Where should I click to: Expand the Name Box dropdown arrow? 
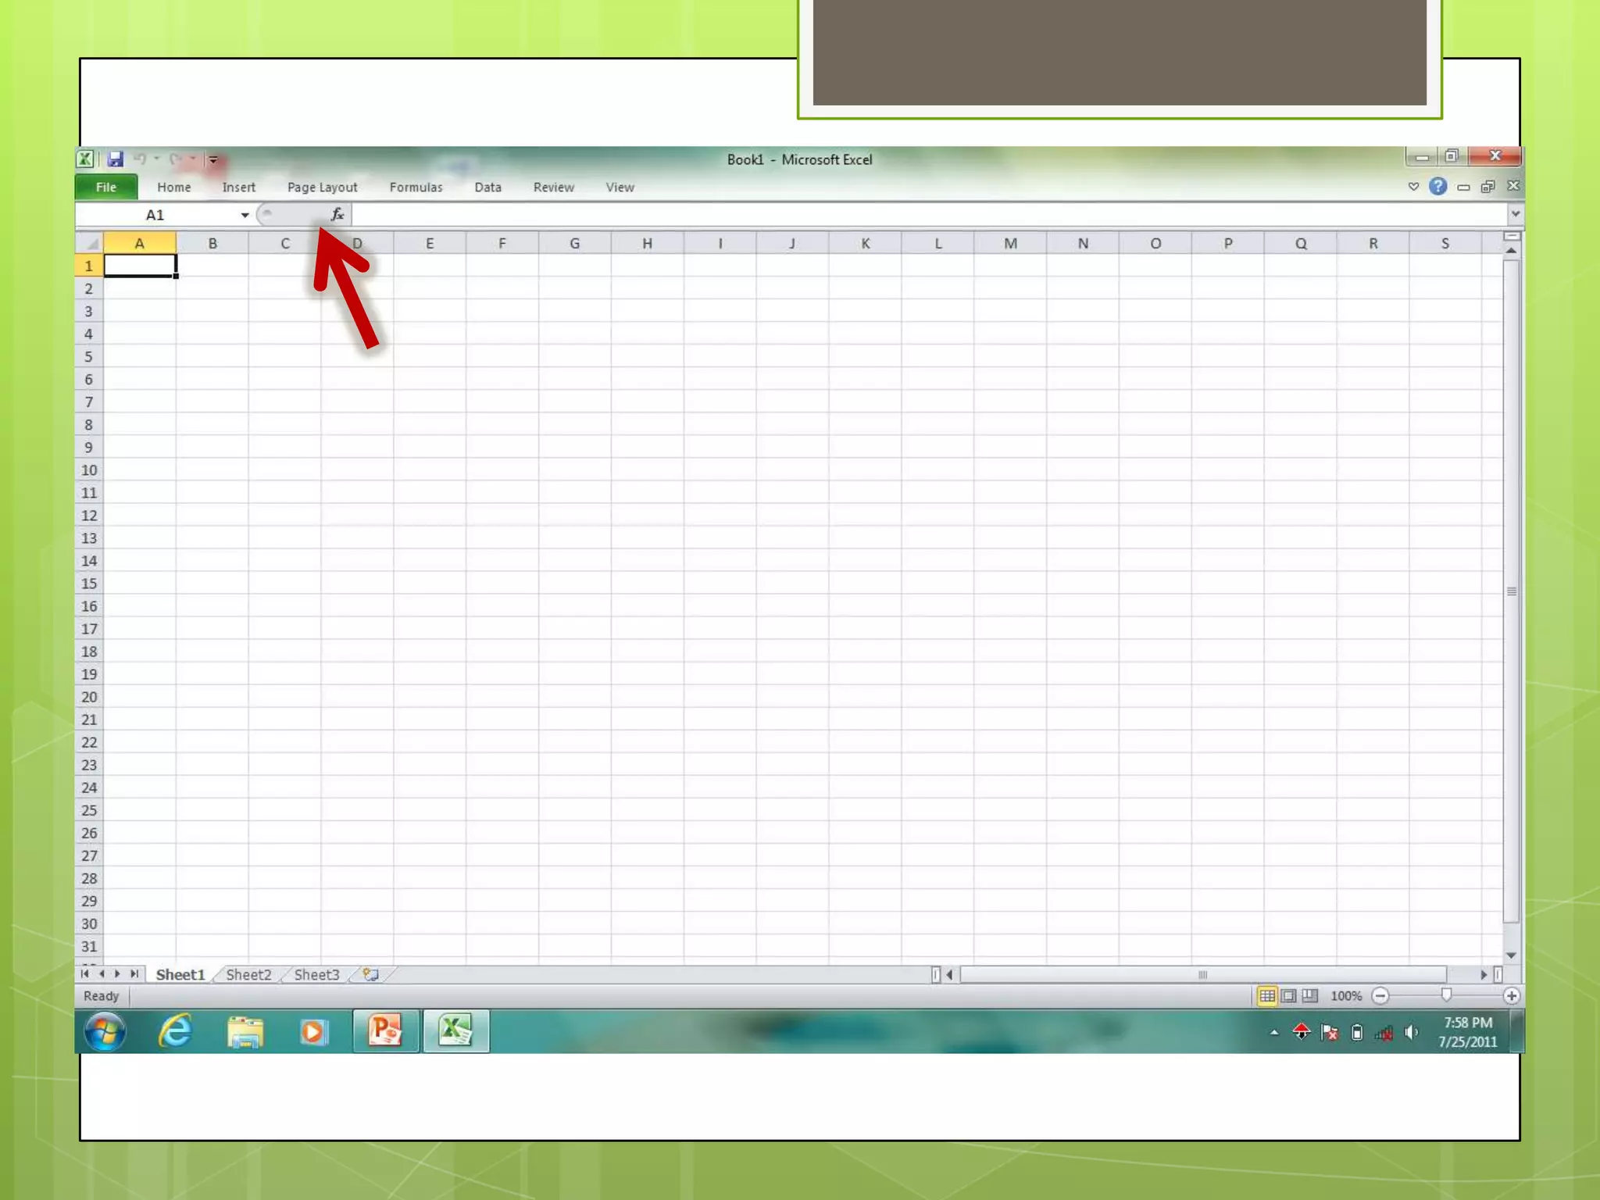click(x=245, y=216)
